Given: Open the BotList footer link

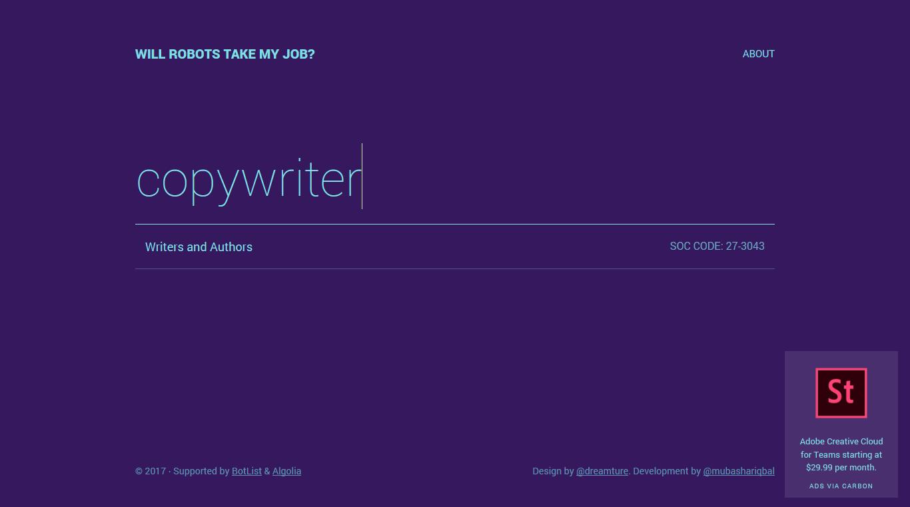Looking at the screenshot, I should click(246, 471).
